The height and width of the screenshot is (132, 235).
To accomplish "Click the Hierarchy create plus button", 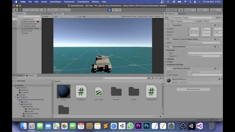I will point(15,16).
